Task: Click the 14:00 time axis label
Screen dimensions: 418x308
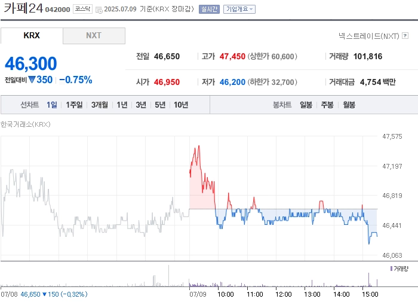Action: (x=341, y=294)
